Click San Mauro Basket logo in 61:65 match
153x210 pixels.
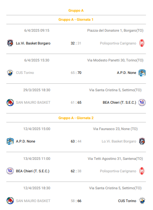pyautogui.click(x=10, y=103)
